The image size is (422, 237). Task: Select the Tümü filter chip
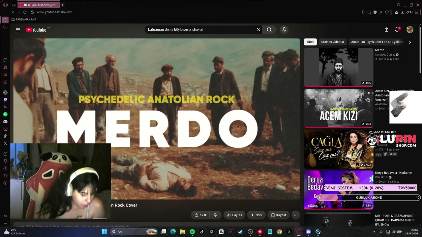(x=310, y=42)
